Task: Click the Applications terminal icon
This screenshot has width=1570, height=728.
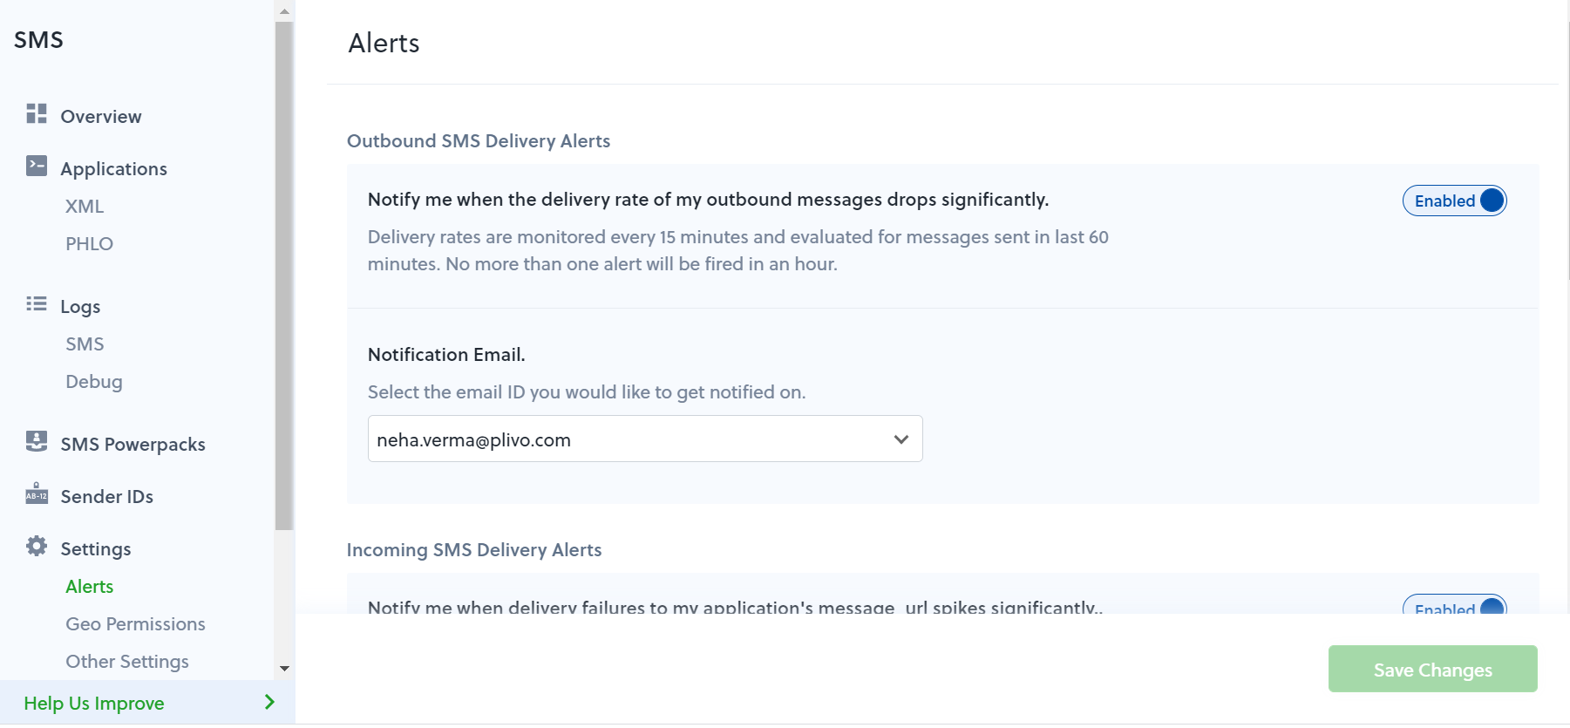Action: coord(37,166)
